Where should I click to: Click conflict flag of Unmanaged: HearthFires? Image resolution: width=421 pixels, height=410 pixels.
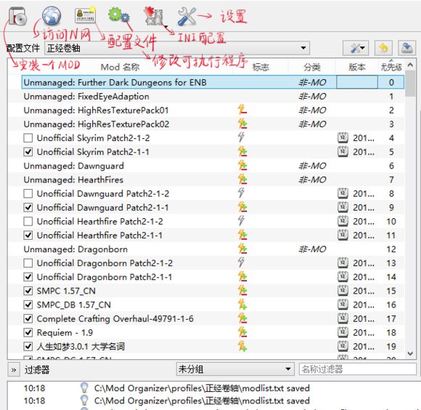pos(242,180)
